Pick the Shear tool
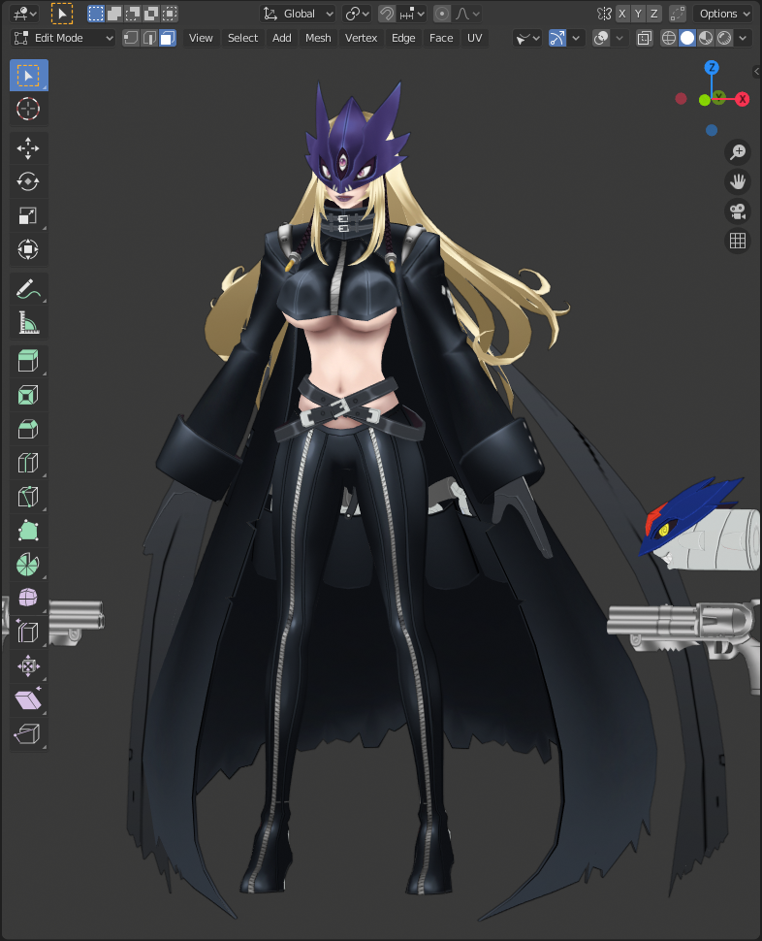762x941 pixels. pos(29,699)
